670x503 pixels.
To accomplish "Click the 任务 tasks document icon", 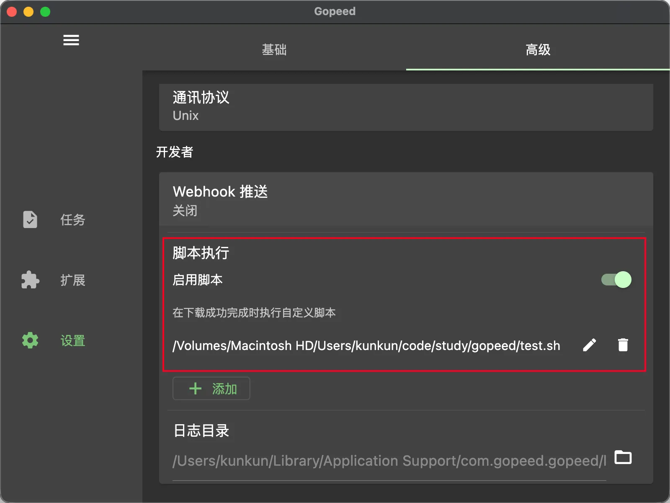I will [x=30, y=220].
